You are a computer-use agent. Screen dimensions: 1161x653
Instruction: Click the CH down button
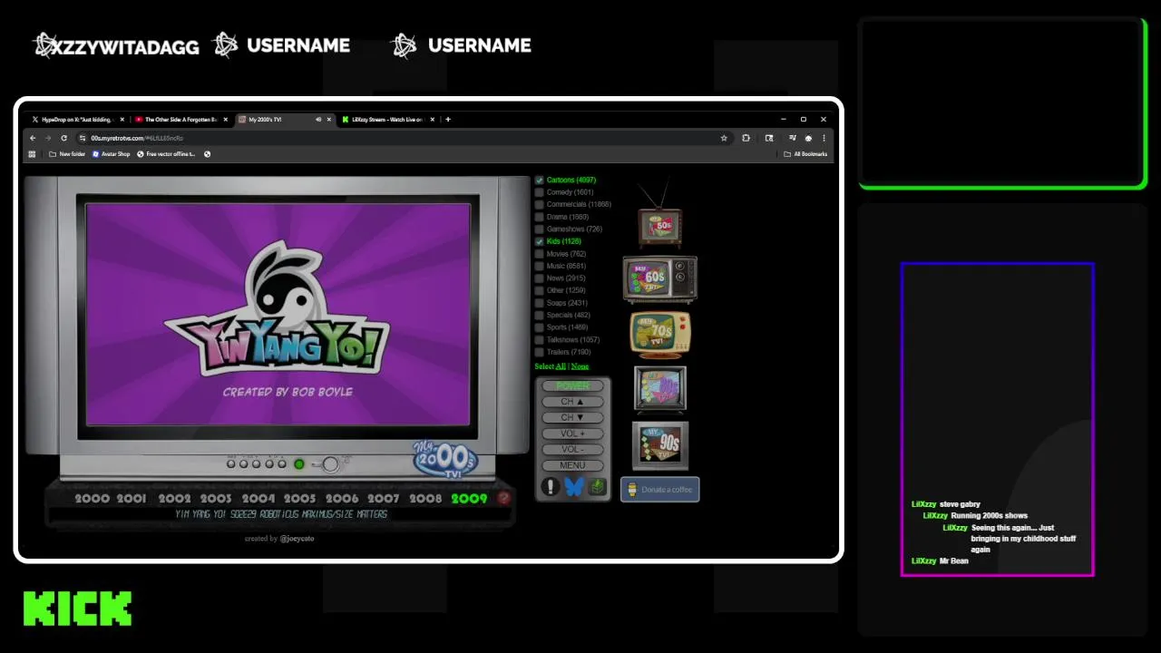pyautogui.click(x=572, y=418)
